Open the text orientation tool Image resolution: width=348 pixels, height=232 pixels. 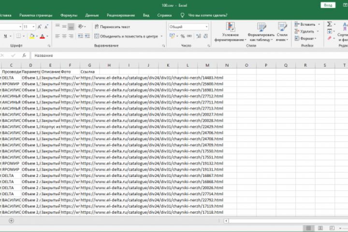pos(81,27)
